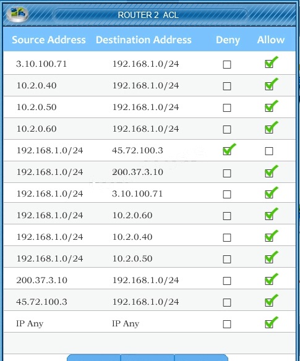The height and width of the screenshot is (361, 300).
Task: Click the Source Address column header
Action: 49,40
